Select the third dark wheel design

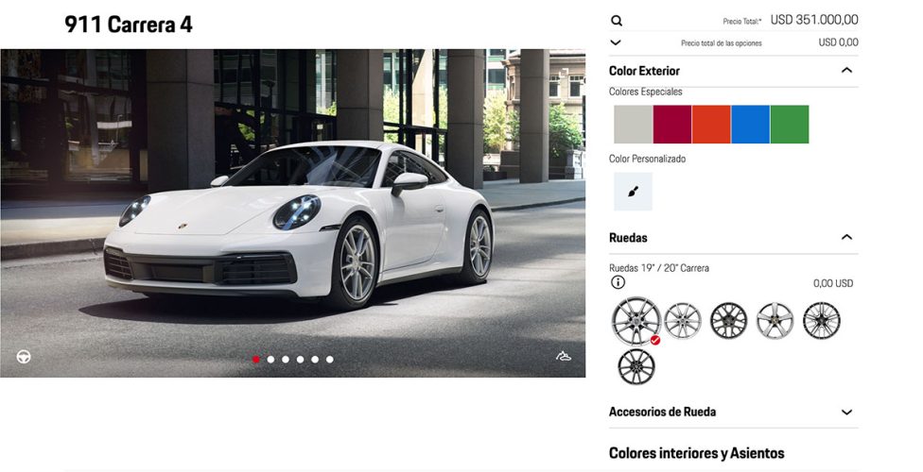click(728, 321)
